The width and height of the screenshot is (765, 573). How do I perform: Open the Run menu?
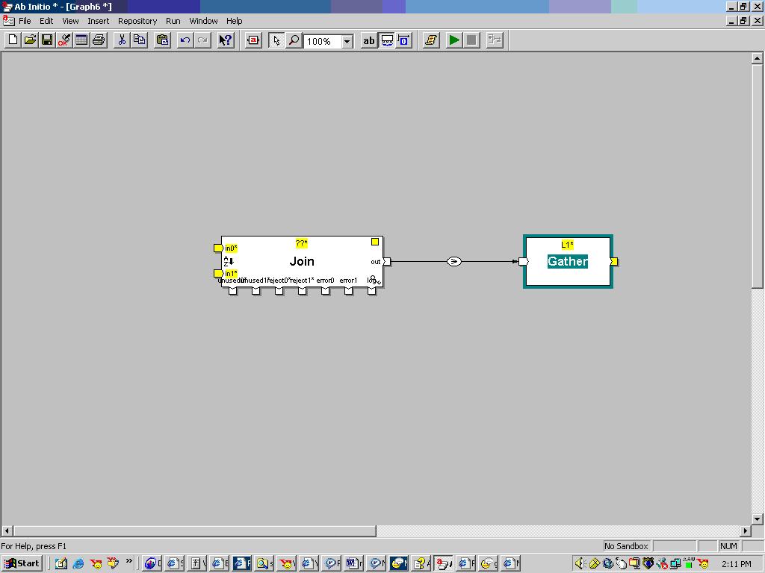(x=173, y=21)
